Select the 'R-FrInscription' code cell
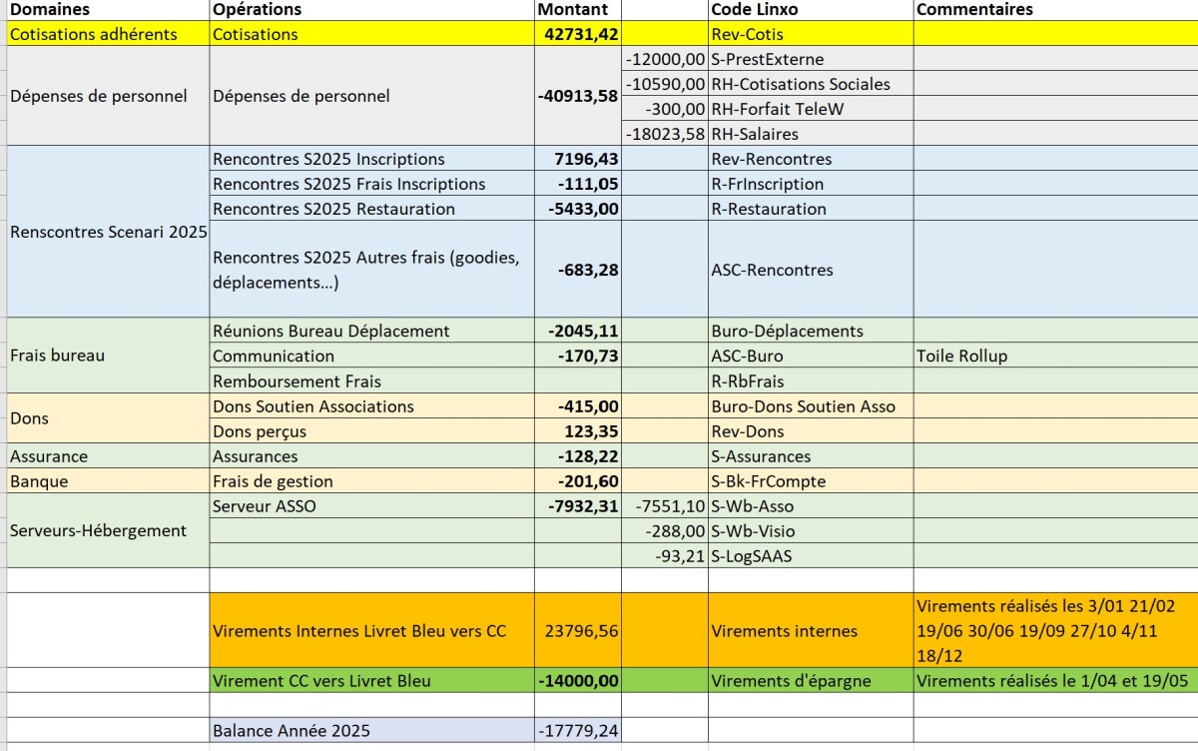Screen dimensions: 1198x751 pyautogui.click(x=810, y=184)
